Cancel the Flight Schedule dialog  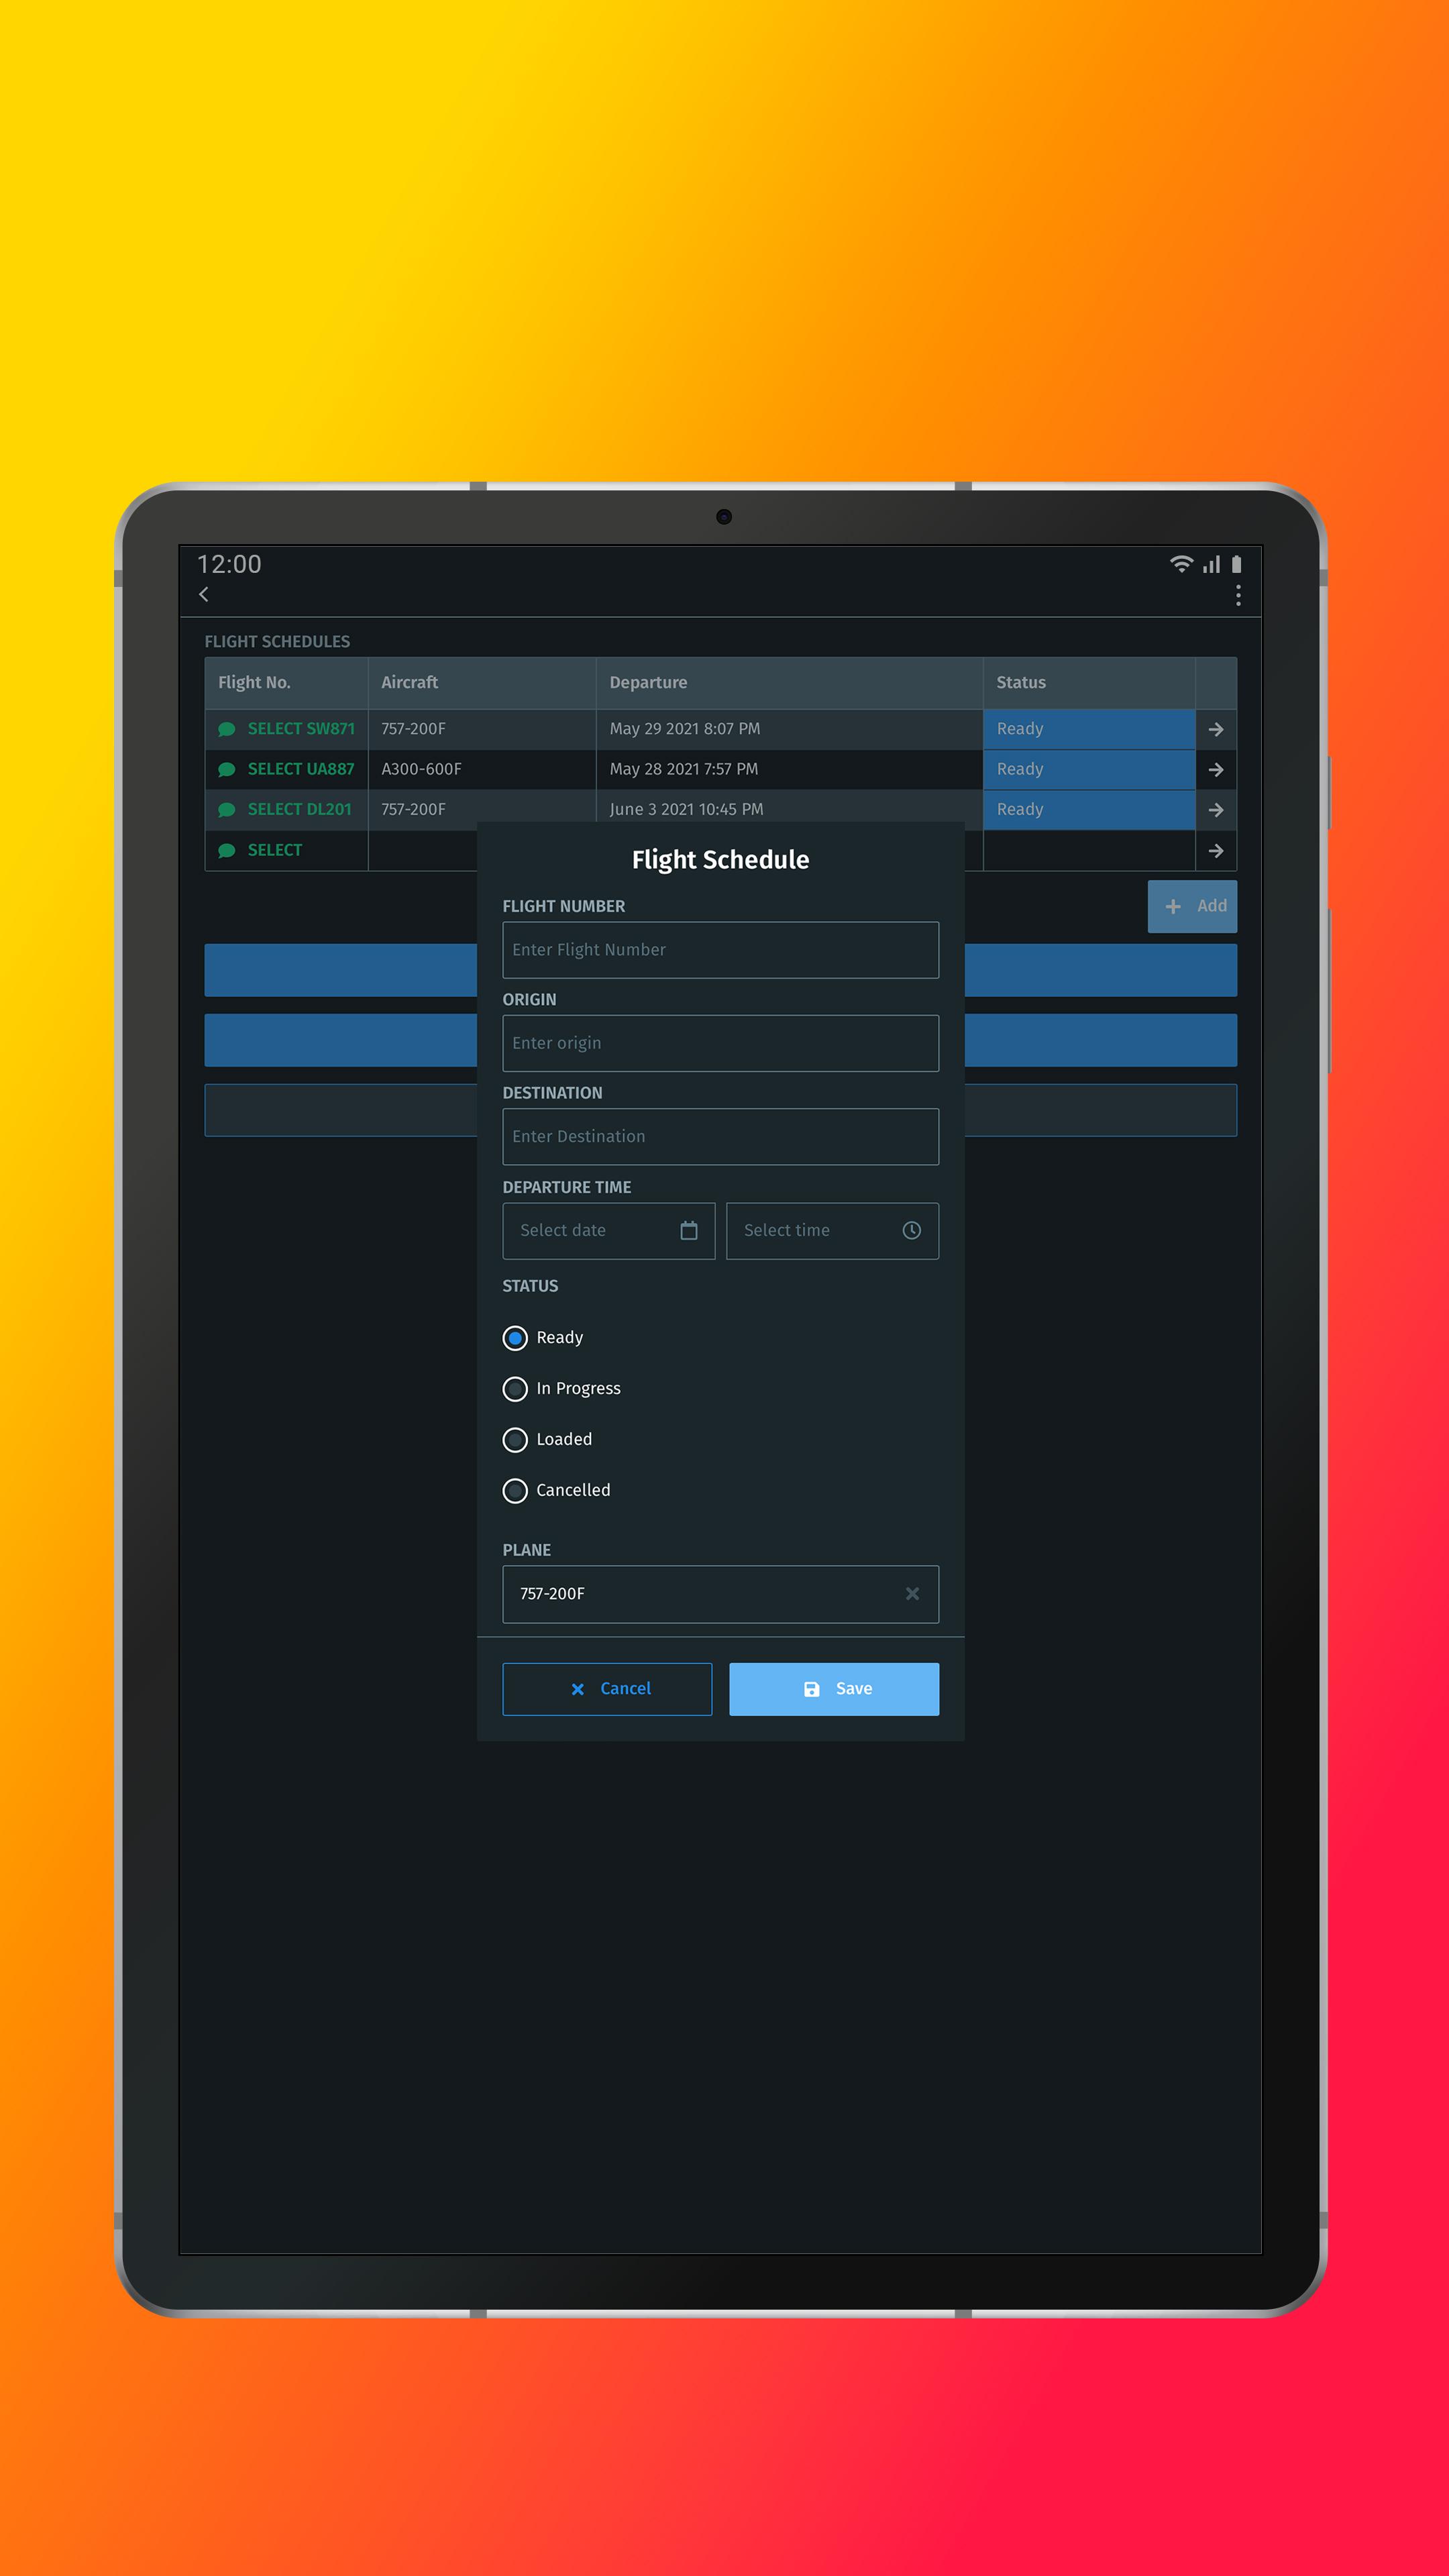(x=607, y=1689)
